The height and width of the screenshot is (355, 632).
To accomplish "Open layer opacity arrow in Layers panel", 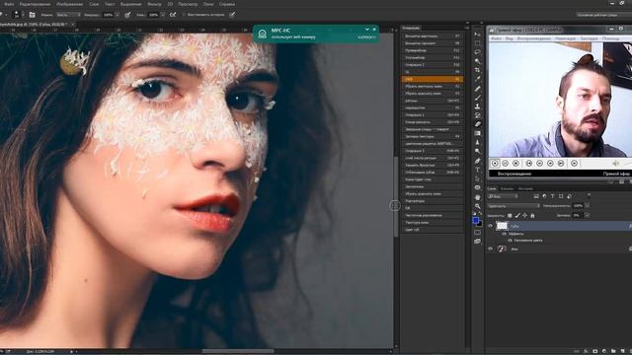I will point(588,206).
